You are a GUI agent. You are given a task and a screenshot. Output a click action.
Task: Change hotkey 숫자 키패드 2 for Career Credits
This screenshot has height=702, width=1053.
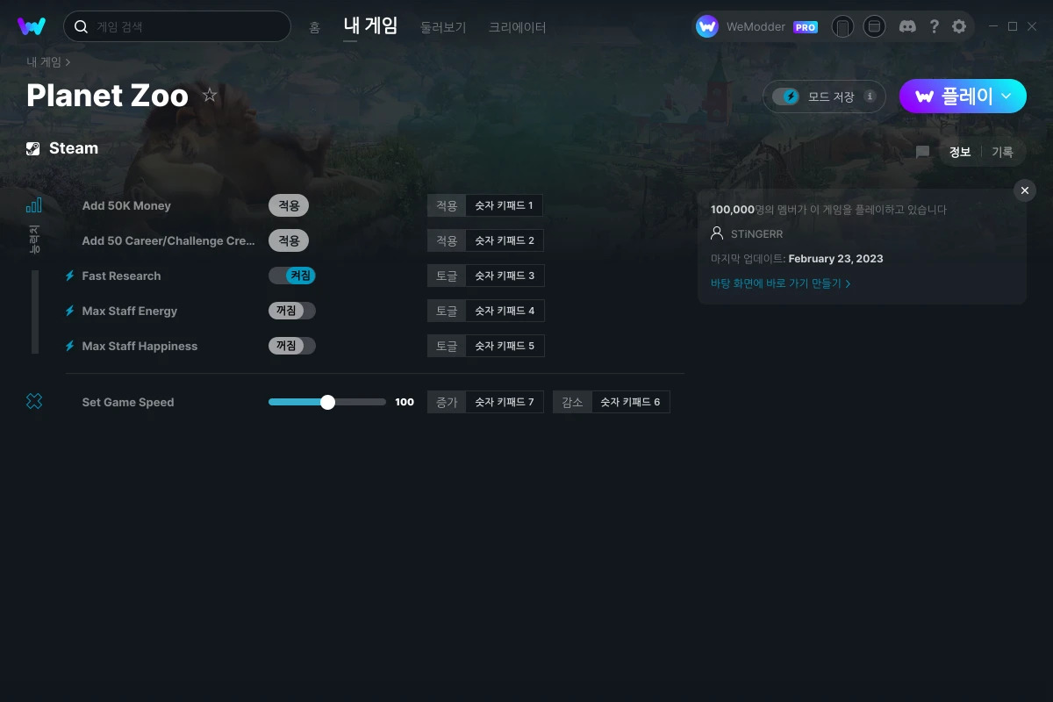(505, 240)
